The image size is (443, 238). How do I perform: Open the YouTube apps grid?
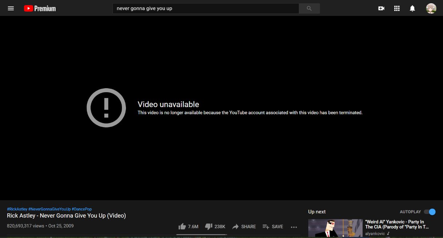(x=397, y=8)
